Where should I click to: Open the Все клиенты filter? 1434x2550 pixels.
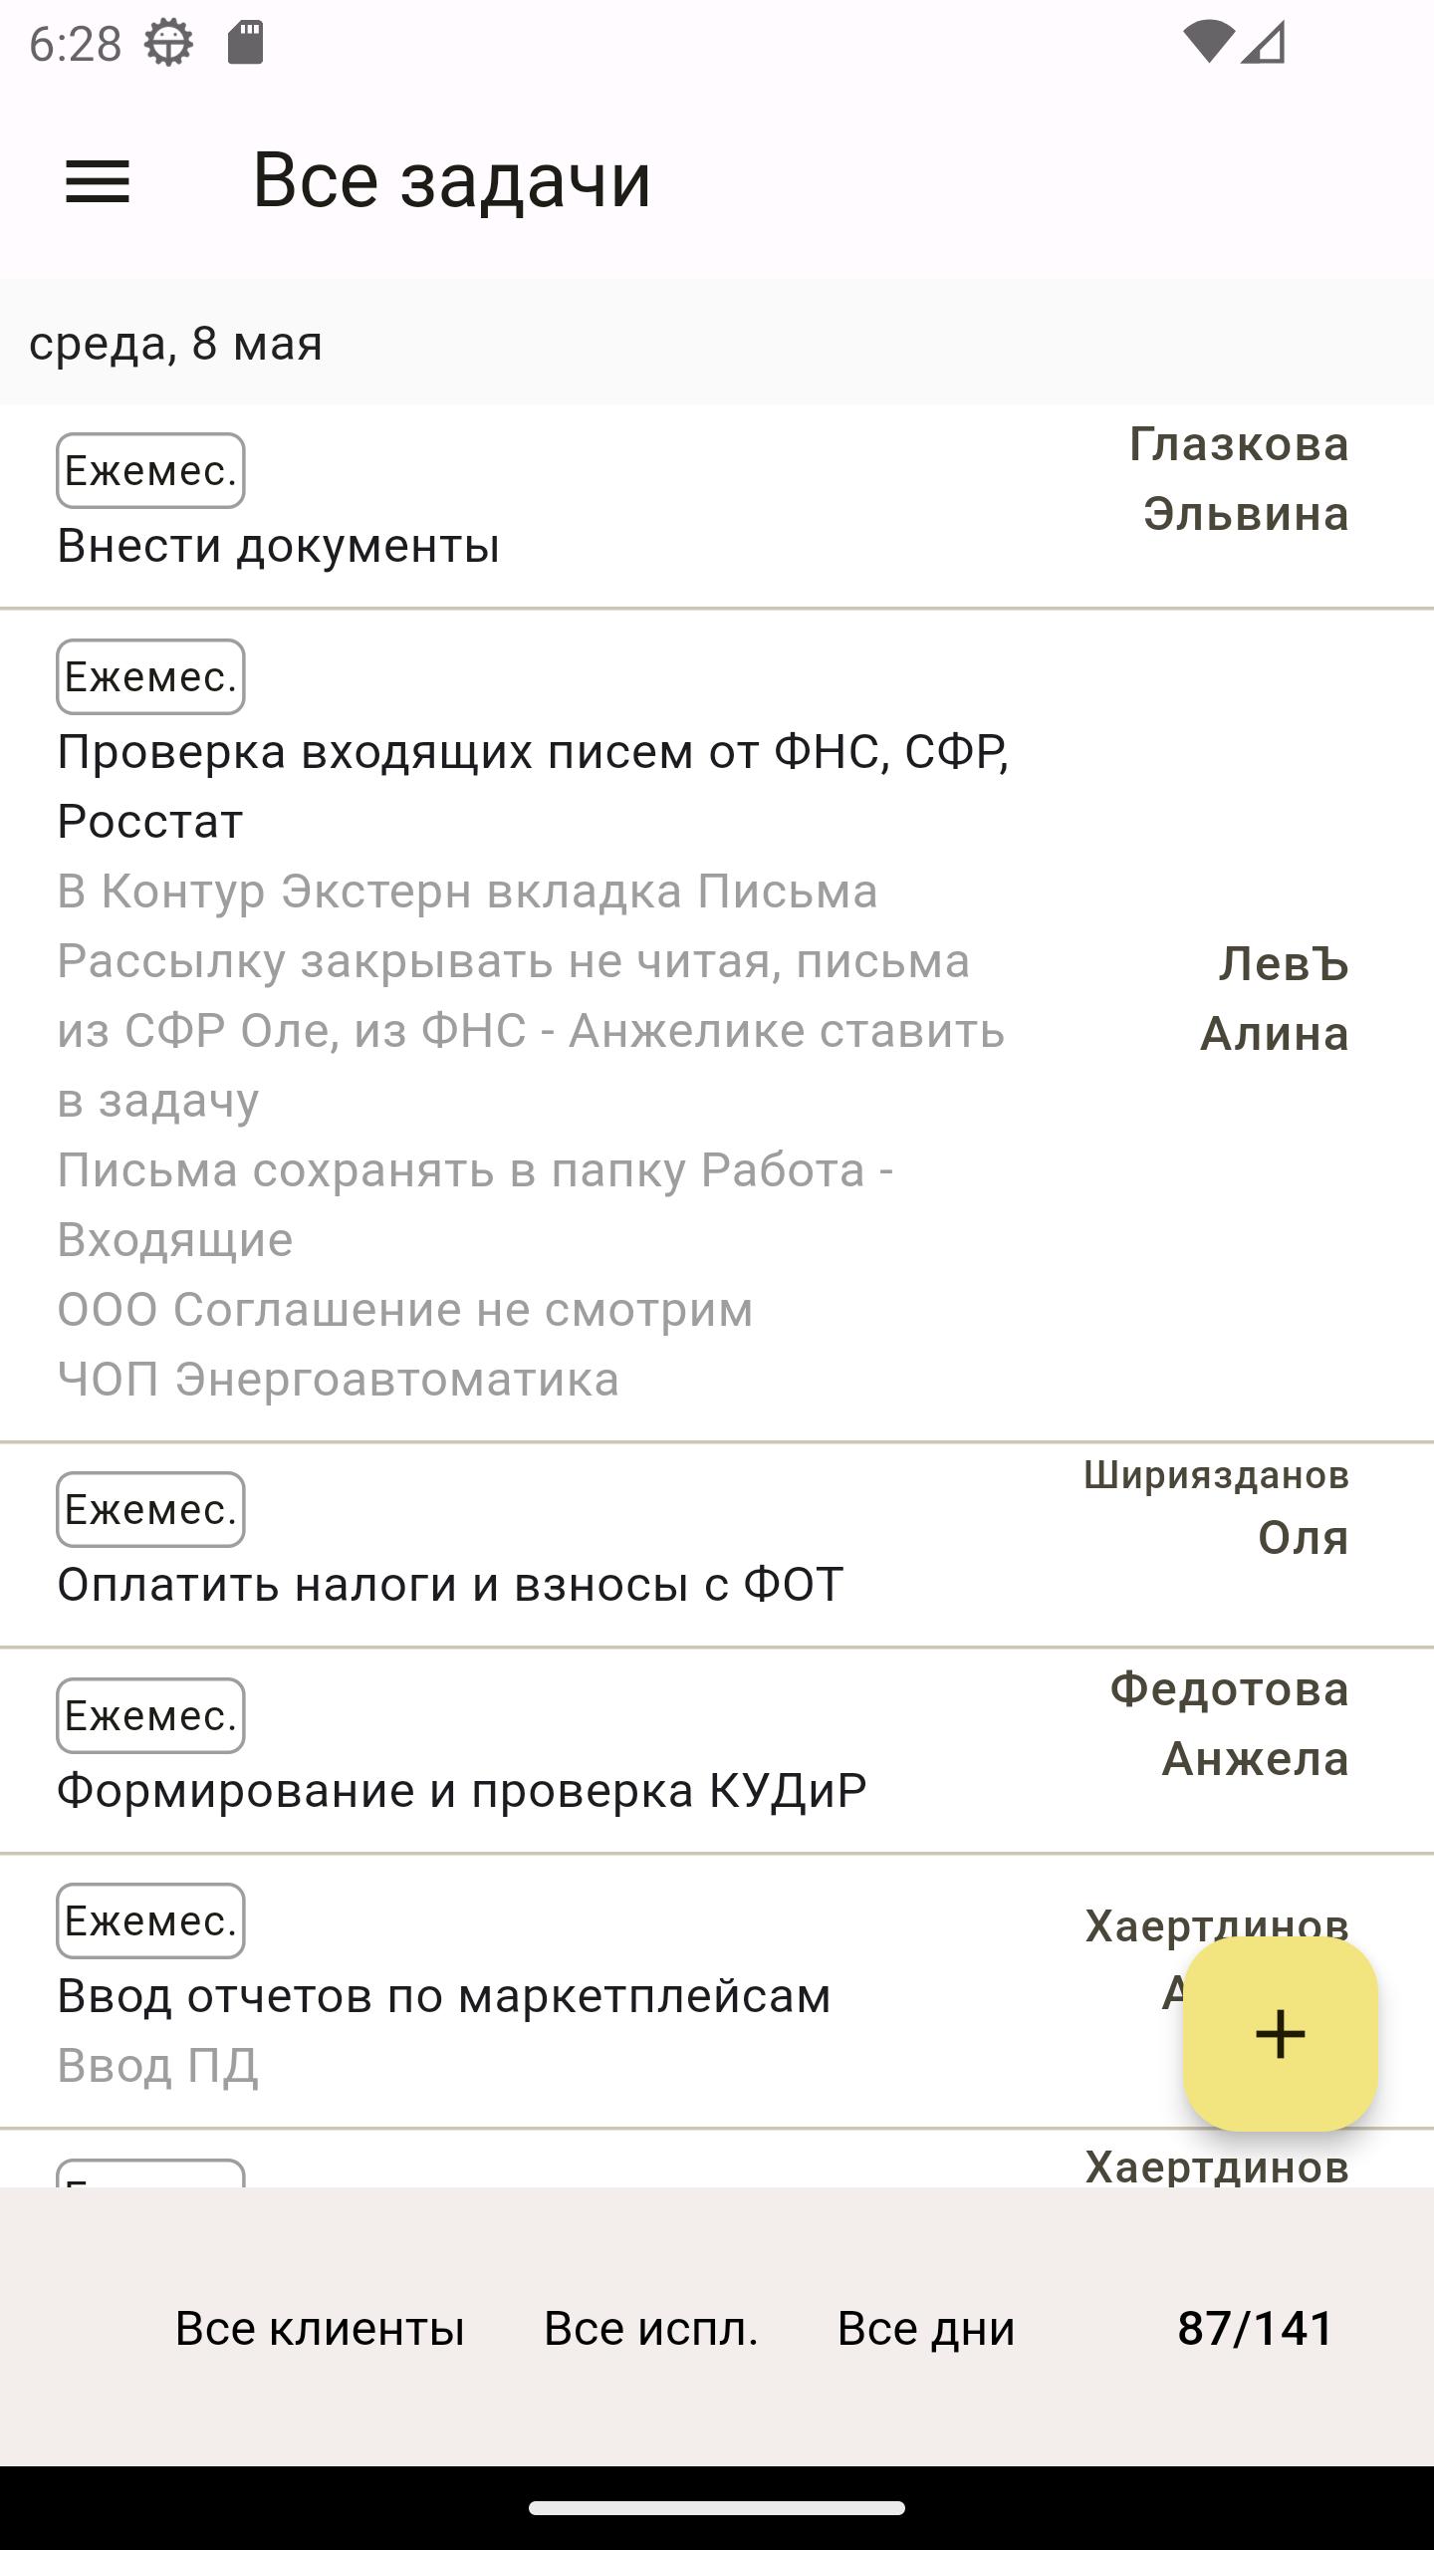pyautogui.click(x=320, y=2328)
